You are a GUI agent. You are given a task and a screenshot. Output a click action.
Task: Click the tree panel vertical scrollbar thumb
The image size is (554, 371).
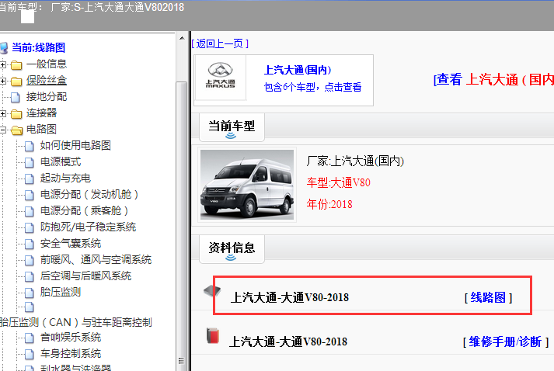pos(182,226)
